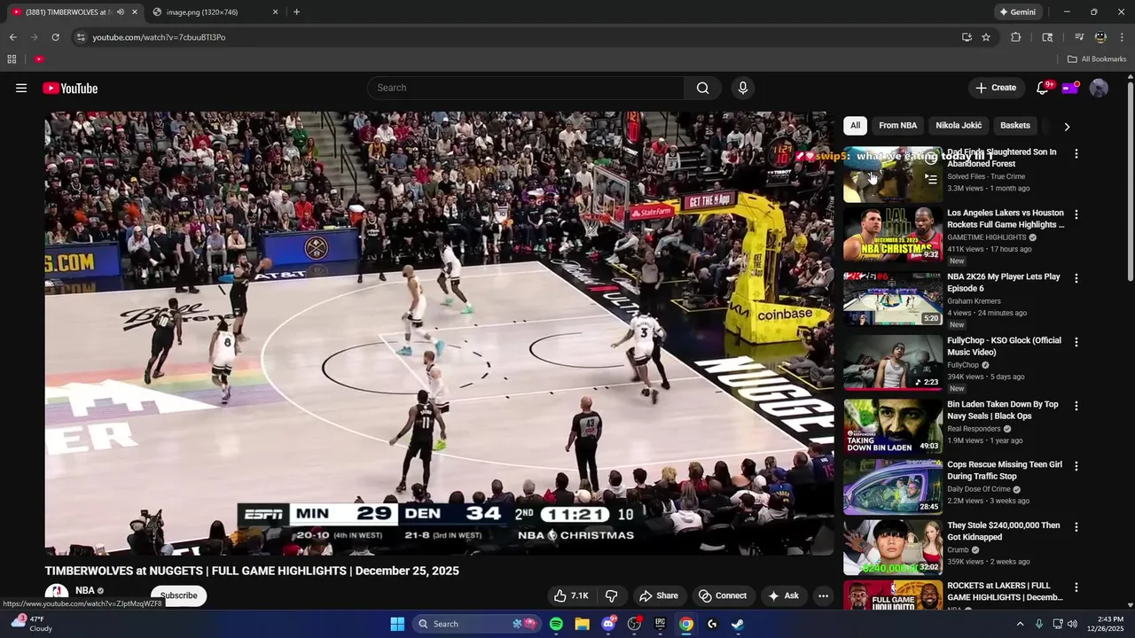
Task: Select the Baskets filter chip
Action: pyautogui.click(x=1015, y=126)
